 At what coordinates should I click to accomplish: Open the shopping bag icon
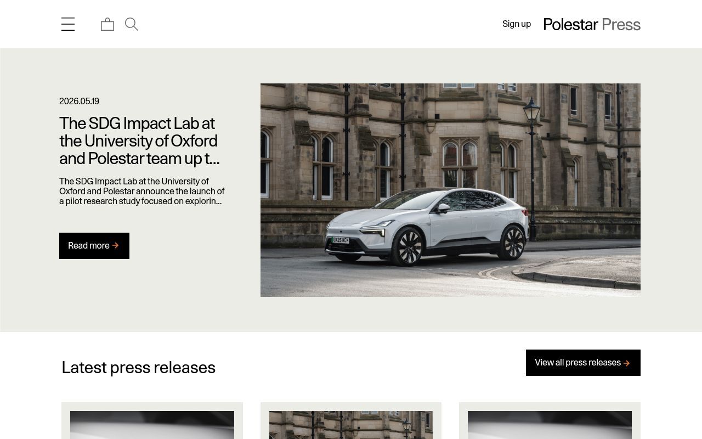(107, 24)
